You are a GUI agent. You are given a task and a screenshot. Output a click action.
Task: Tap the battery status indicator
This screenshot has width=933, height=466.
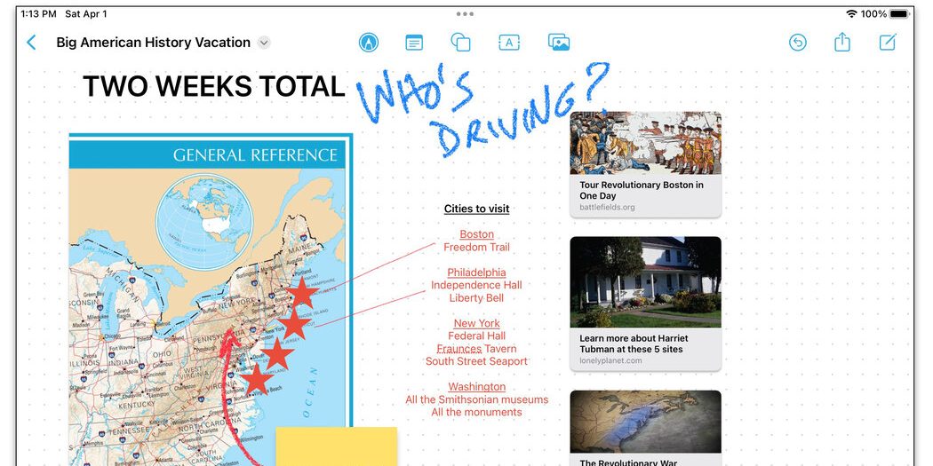(899, 14)
